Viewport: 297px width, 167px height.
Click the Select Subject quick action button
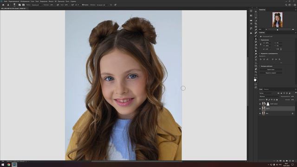click(271, 73)
